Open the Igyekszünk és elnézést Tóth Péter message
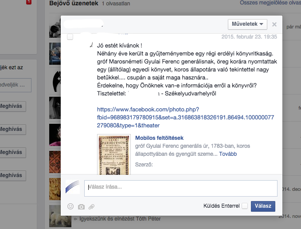This screenshot has height=229, width=301. tap(120, 219)
